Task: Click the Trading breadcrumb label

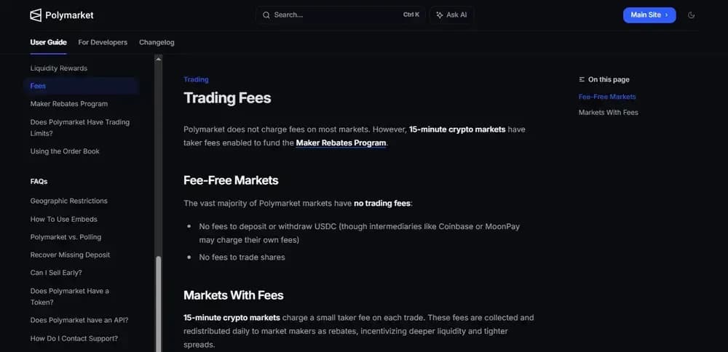Action: (x=196, y=80)
